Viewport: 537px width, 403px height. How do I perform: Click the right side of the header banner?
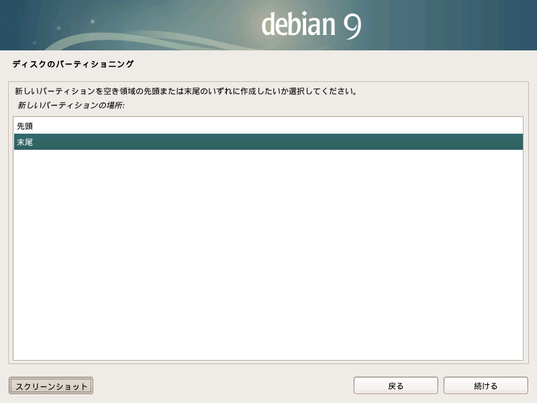click(470, 25)
